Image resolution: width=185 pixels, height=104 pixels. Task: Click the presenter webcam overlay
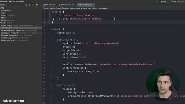[163, 84]
